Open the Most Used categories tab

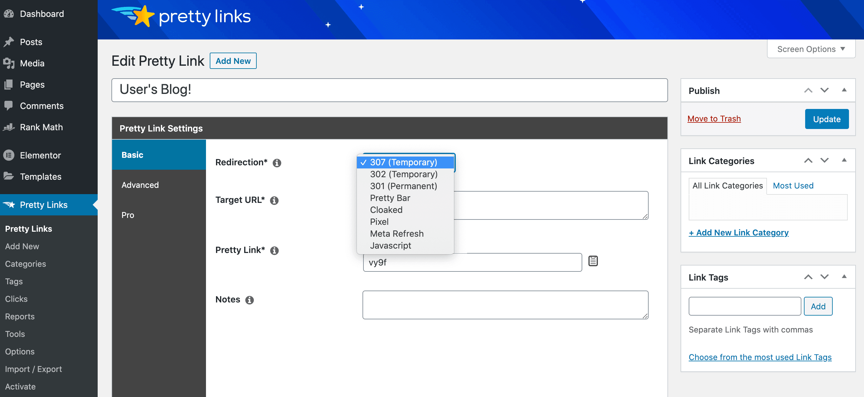[x=793, y=186]
